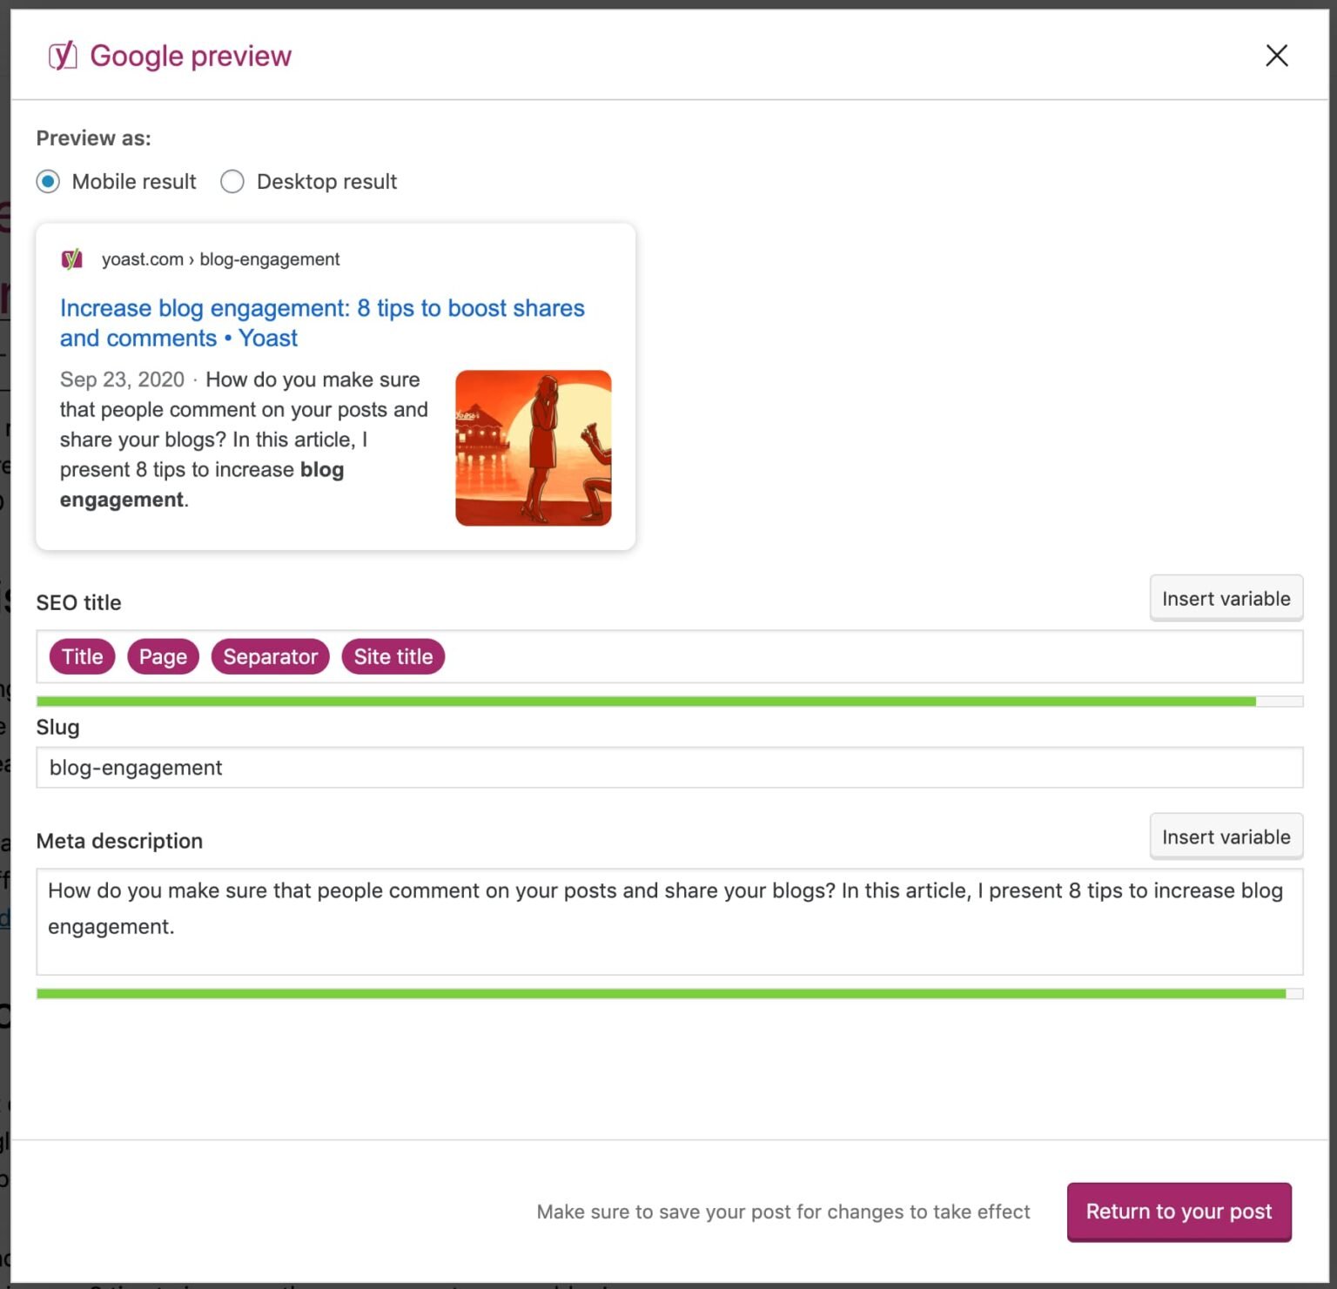
Task: Select the Page variable pill
Action: coord(162,656)
